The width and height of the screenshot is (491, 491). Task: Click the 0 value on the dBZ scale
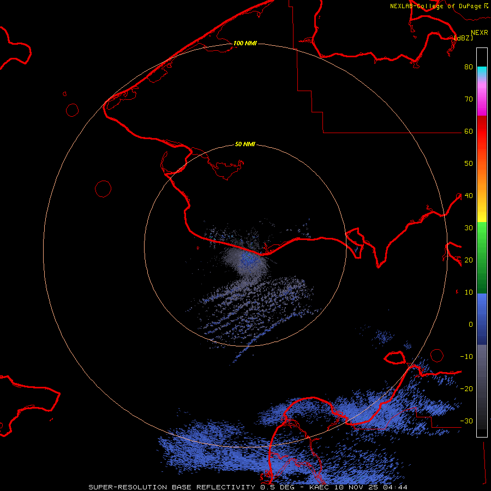coord(471,325)
